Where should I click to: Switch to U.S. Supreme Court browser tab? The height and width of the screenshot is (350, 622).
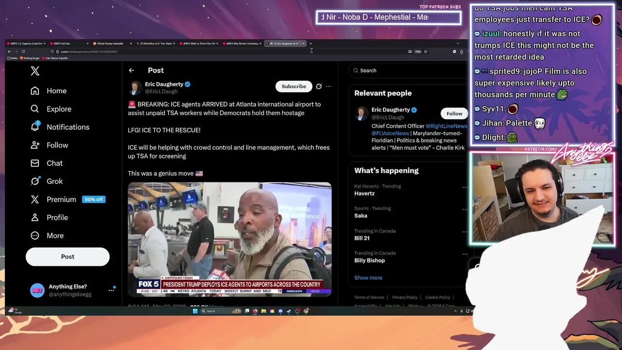tap(27, 43)
